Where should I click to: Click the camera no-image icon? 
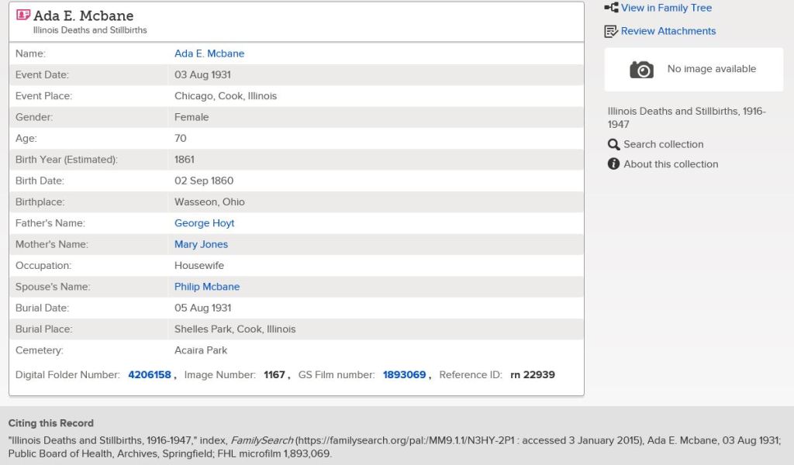pyautogui.click(x=641, y=69)
